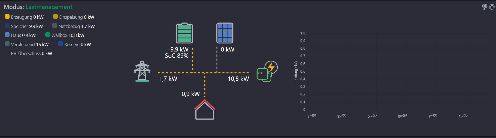Click the solar panel icon
The height and width of the screenshot is (138, 496).
tap(225, 33)
